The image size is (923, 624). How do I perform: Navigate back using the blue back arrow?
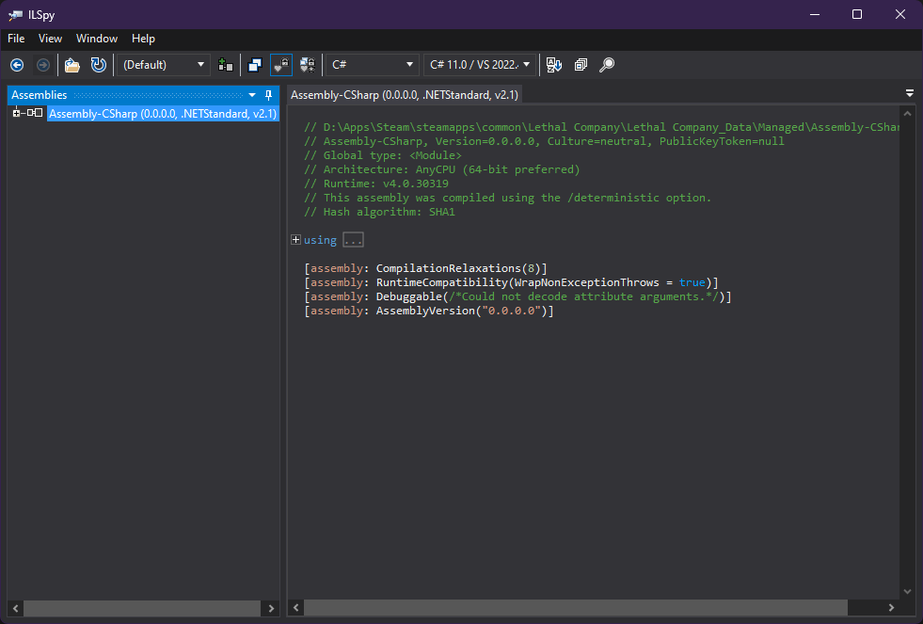click(16, 65)
